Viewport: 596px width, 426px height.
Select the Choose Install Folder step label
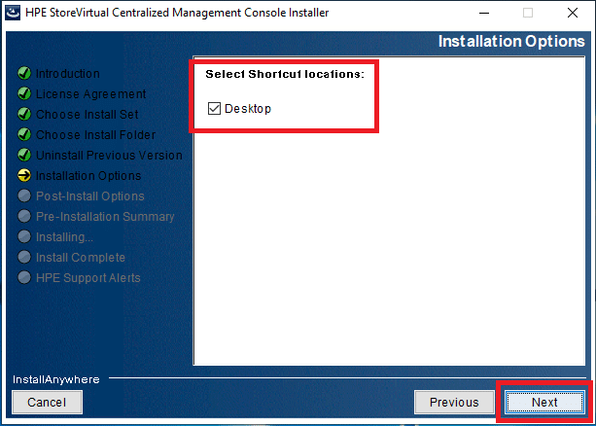pos(96,135)
